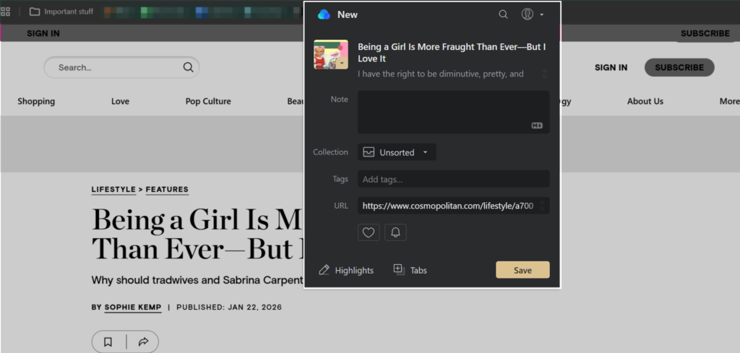
Task: Click the Add tags input field
Action: click(453, 179)
